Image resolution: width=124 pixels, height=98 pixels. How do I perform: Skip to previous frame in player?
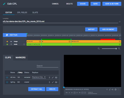tap(69, 93)
